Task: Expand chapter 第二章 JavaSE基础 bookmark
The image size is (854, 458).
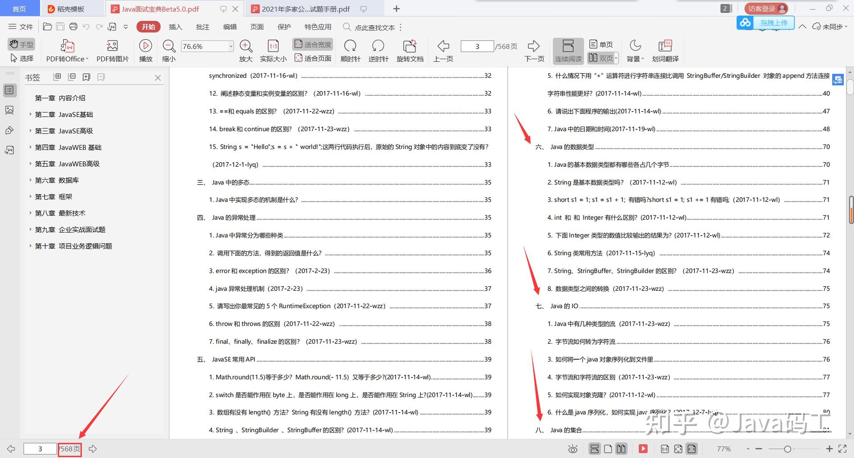Action: (x=30, y=114)
